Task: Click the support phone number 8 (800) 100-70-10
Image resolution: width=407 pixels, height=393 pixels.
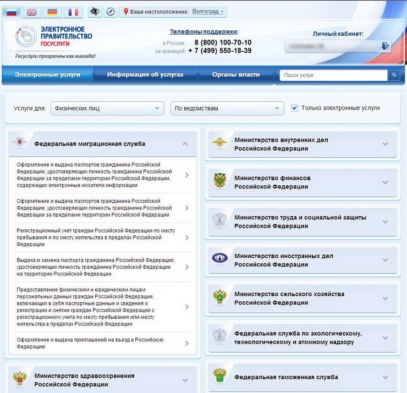Action: coord(223,42)
